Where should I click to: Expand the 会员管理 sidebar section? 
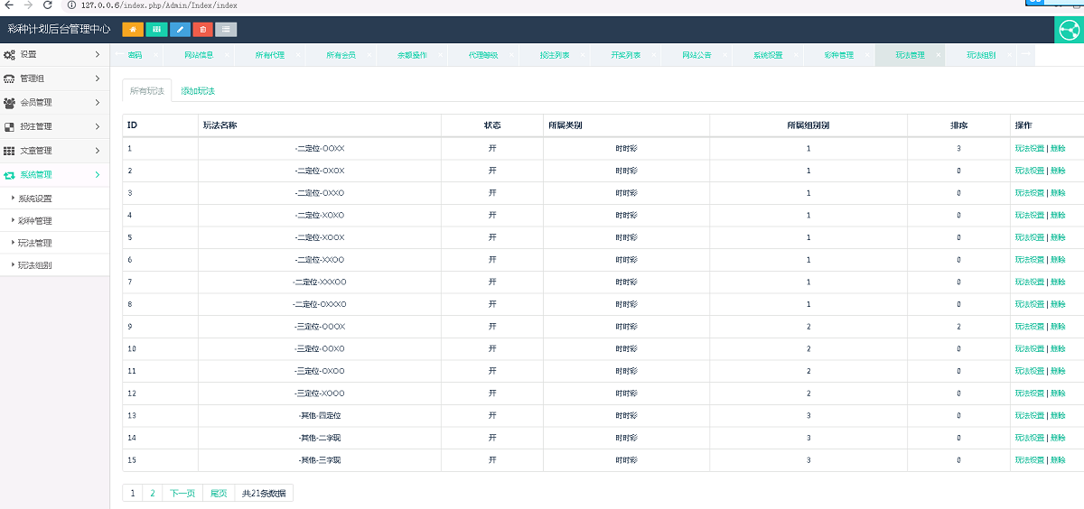point(54,103)
